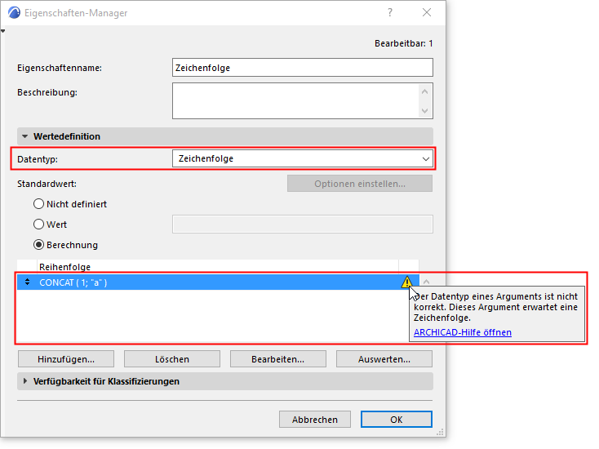Click the Hinzufügen button
This screenshot has height=449, width=599.
click(66, 359)
